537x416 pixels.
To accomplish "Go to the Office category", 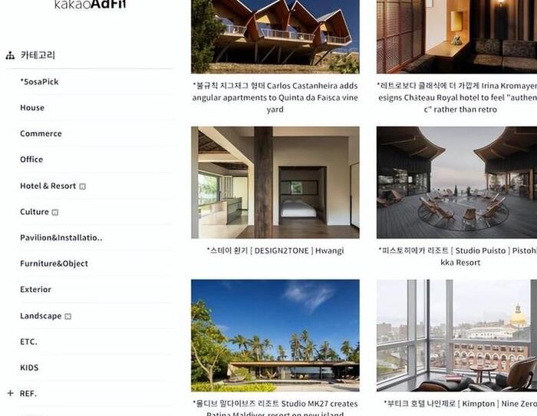I will pos(31,160).
